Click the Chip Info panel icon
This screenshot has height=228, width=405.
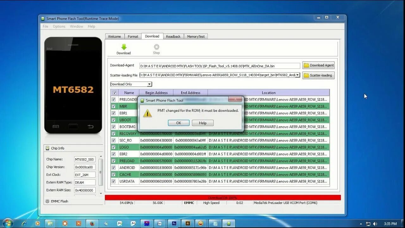click(47, 148)
